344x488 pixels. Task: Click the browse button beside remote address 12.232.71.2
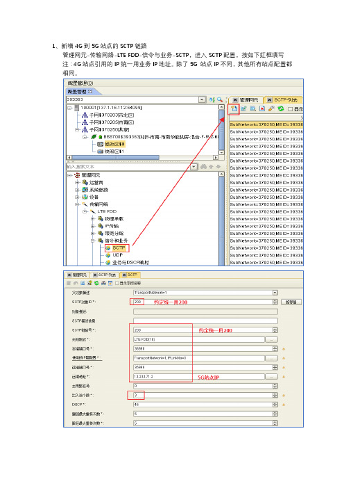point(272,377)
